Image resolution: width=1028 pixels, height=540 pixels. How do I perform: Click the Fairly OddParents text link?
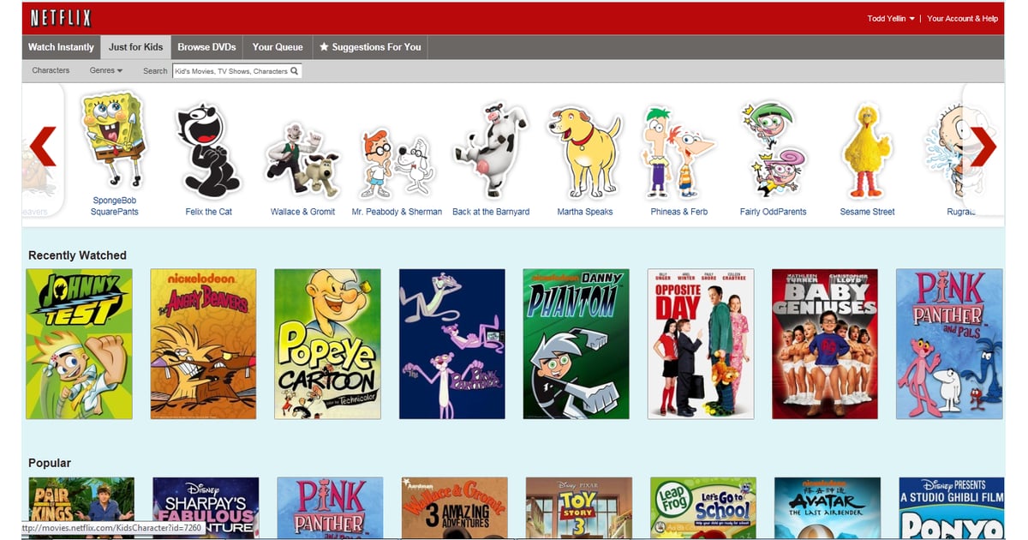click(x=774, y=212)
